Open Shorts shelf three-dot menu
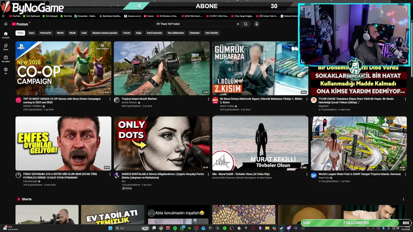Image resolution: width=413 pixels, height=232 pixels. pyautogui.click(x=403, y=199)
